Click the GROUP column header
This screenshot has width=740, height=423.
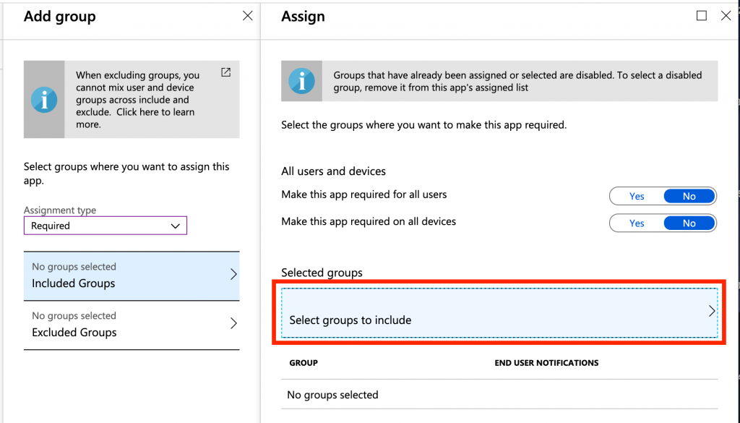304,362
